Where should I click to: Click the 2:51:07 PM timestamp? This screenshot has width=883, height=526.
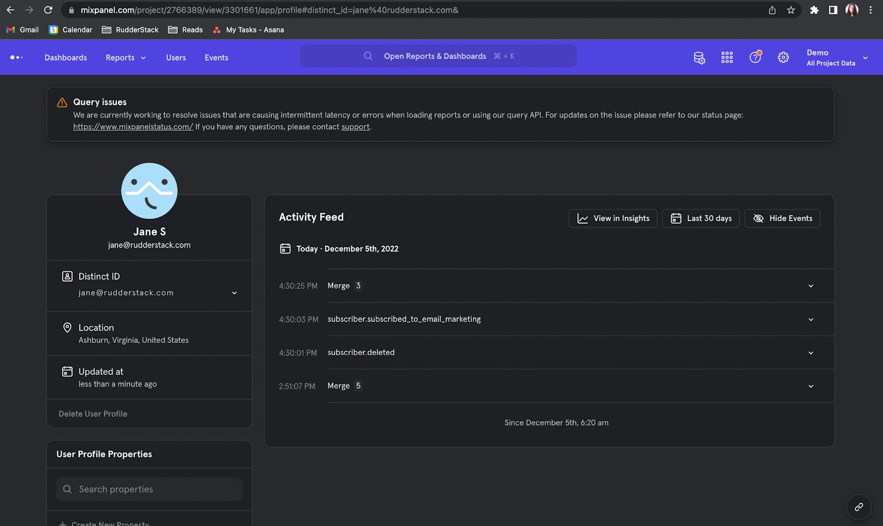297,387
